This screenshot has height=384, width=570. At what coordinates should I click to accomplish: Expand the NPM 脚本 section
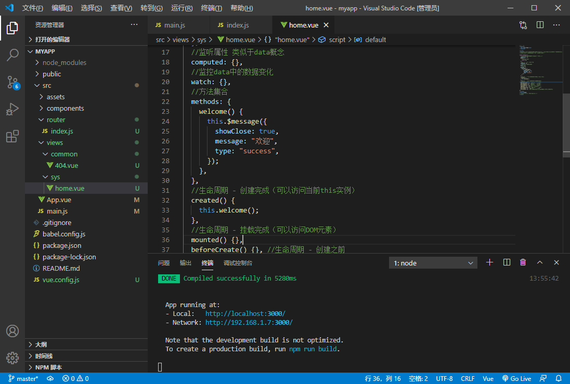coord(48,367)
